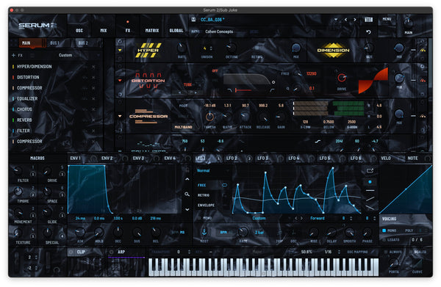Open the preset browser icon
Screen dimensions: 441x287
pyautogui.click(x=368, y=20)
